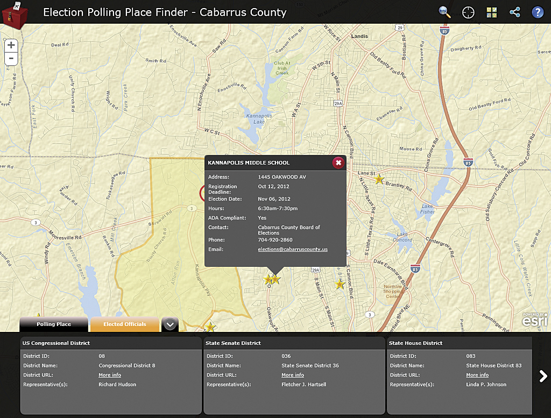Viewport: 551px width, 418px height.
Task: Zoom in with the plus button
Action: [x=11, y=45]
